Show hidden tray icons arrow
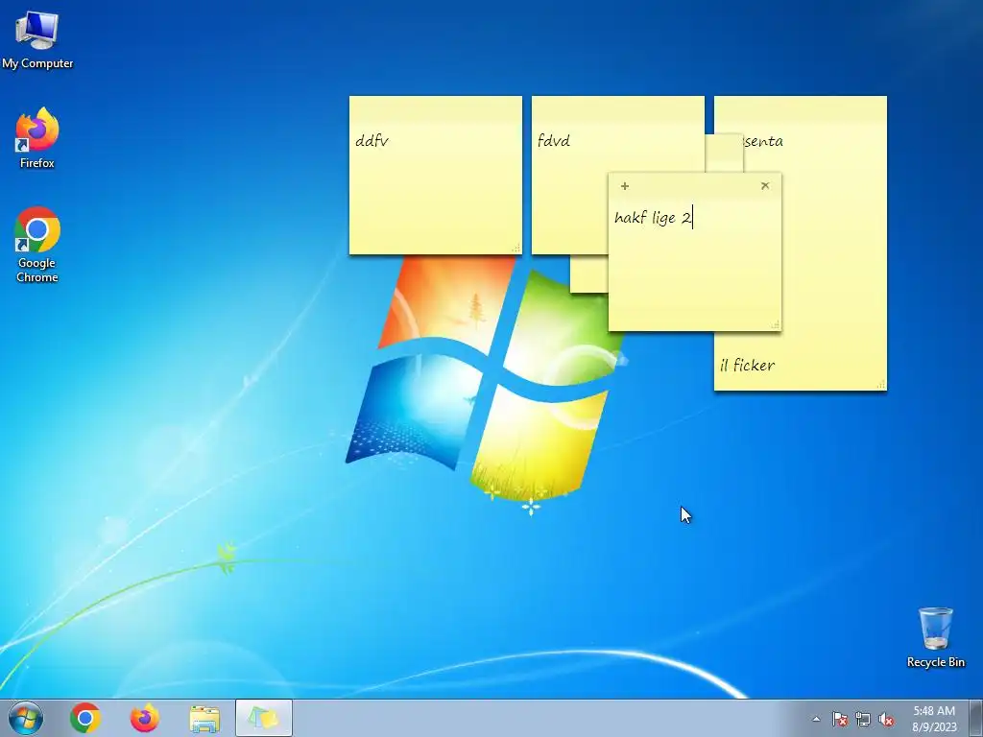Image resolution: width=983 pixels, height=737 pixels. tap(816, 719)
